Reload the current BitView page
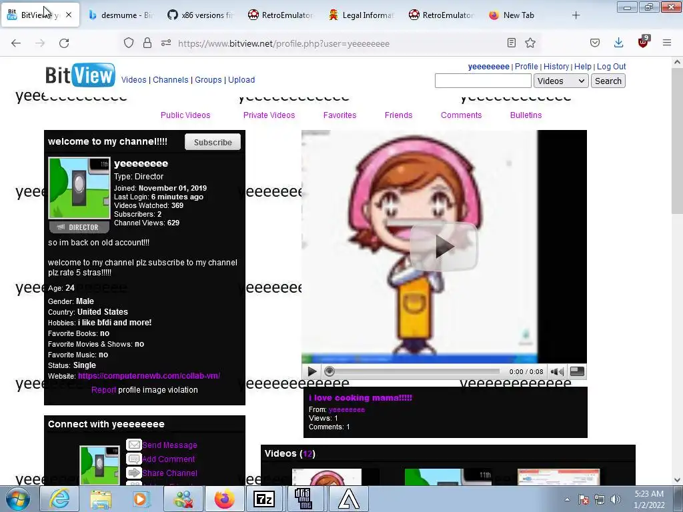This screenshot has width=683, height=512. click(64, 43)
